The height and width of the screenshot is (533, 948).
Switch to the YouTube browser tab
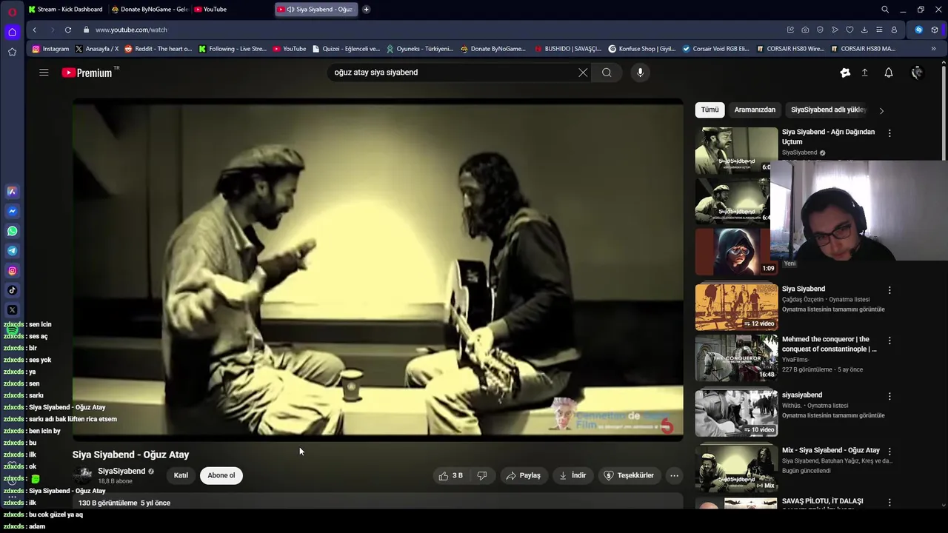232,10
